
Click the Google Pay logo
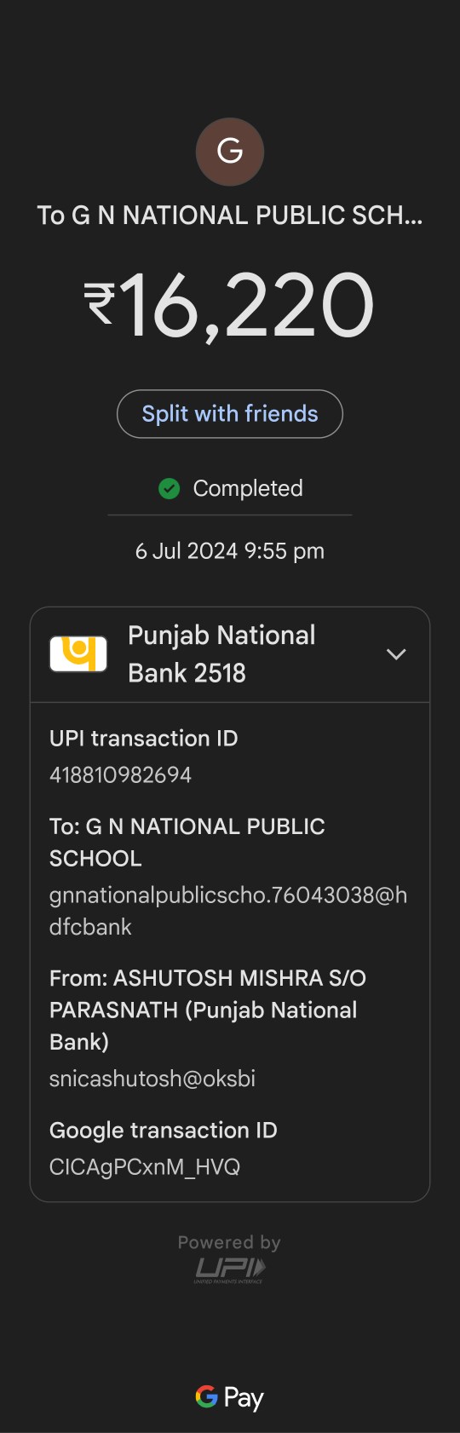(230, 1398)
